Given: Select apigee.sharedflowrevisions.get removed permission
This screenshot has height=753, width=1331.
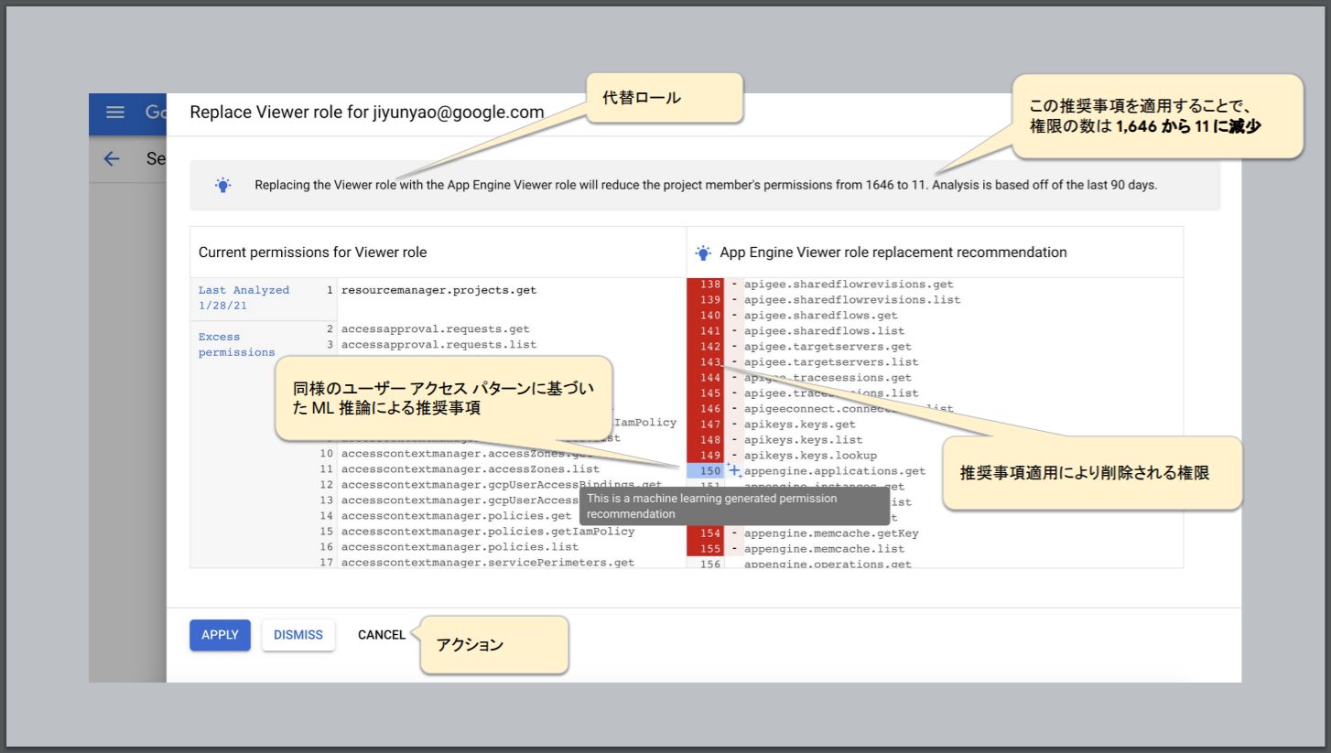Looking at the screenshot, I should [849, 285].
